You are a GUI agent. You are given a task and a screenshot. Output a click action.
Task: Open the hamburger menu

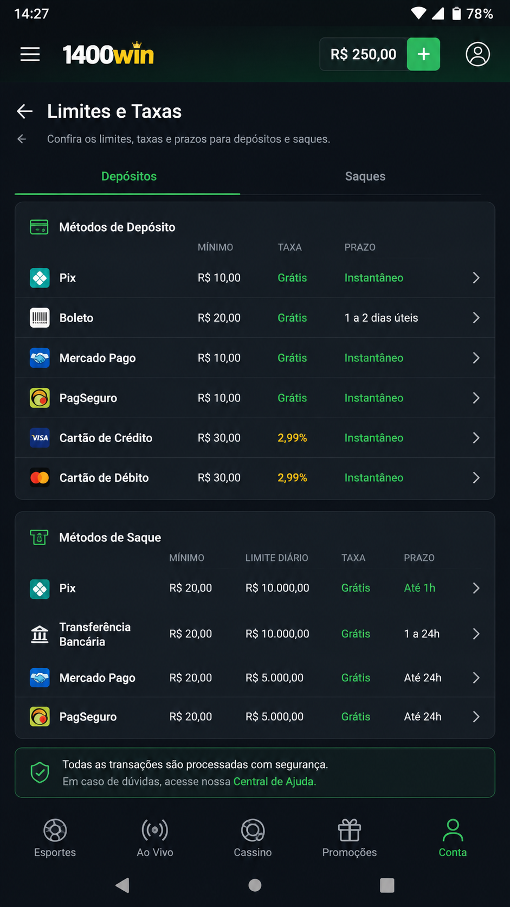click(x=30, y=54)
